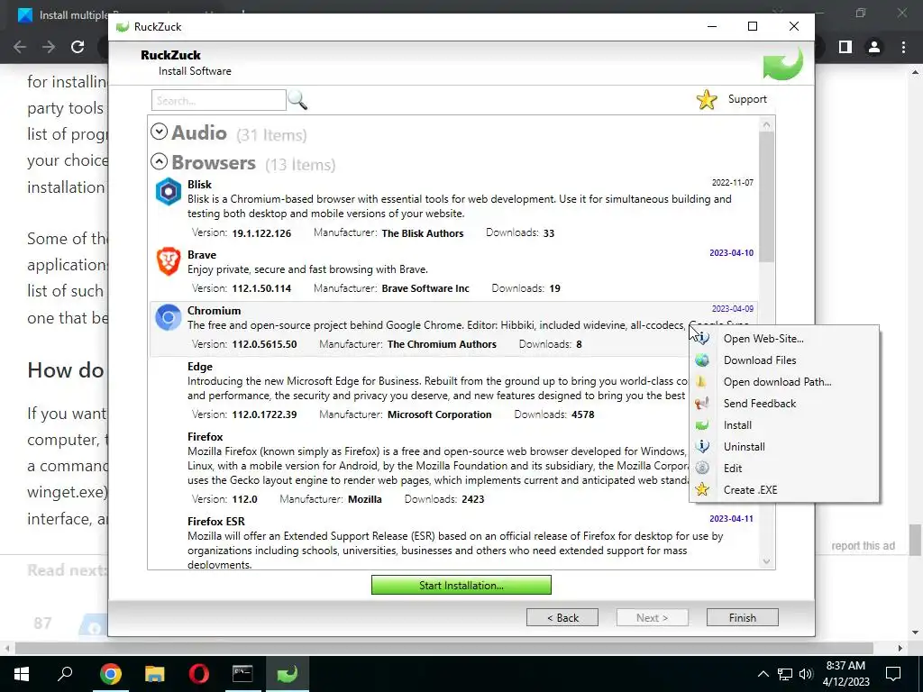The width and height of the screenshot is (923, 692).
Task: Click the Blisk entry title
Action: click(199, 185)
